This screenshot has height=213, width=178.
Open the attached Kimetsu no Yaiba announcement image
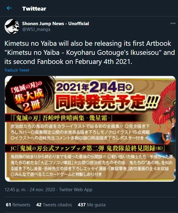pyautogui.click(x=90, y=129)
